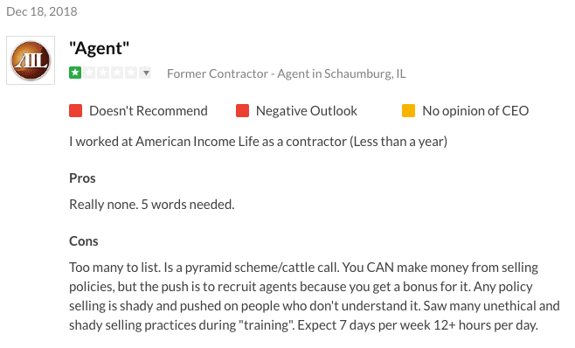This screenshot has height=348, width=575.
Task: Click the review date Dec 18, 2018
Action: pos(42,11)
